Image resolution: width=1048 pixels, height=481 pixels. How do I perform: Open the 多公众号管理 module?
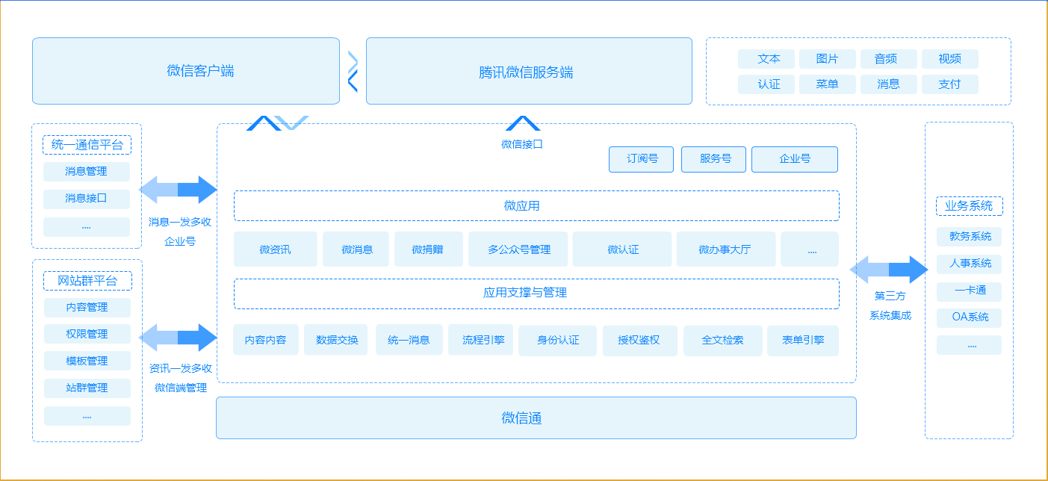(x=518, y=249)
